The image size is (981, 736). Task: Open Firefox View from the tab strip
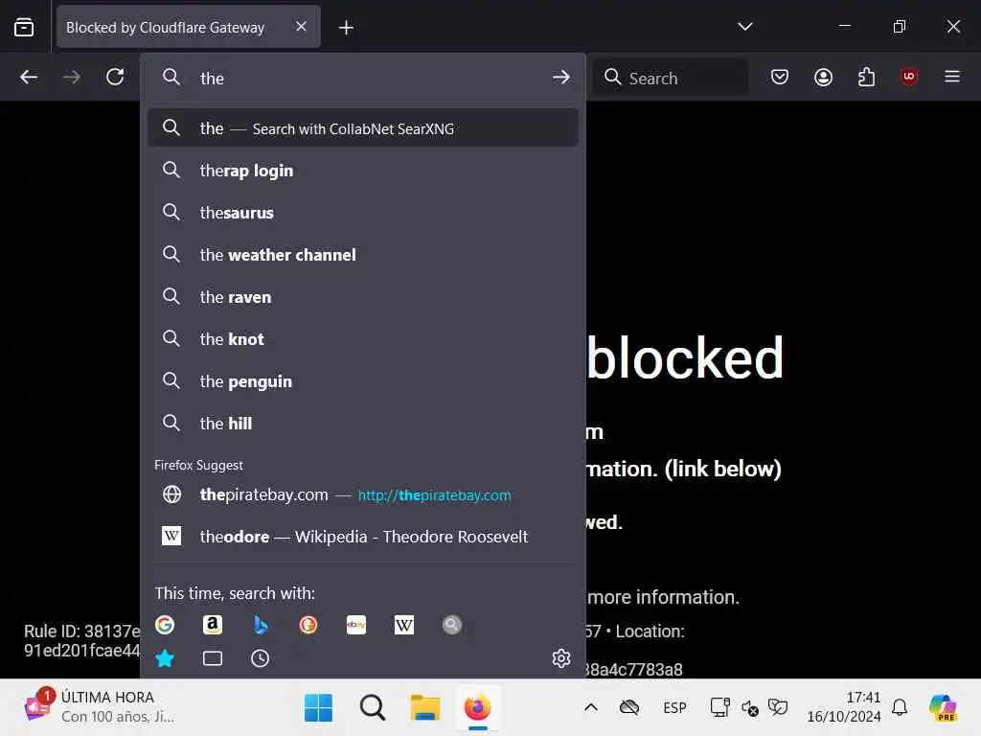(x=24, y=27)
